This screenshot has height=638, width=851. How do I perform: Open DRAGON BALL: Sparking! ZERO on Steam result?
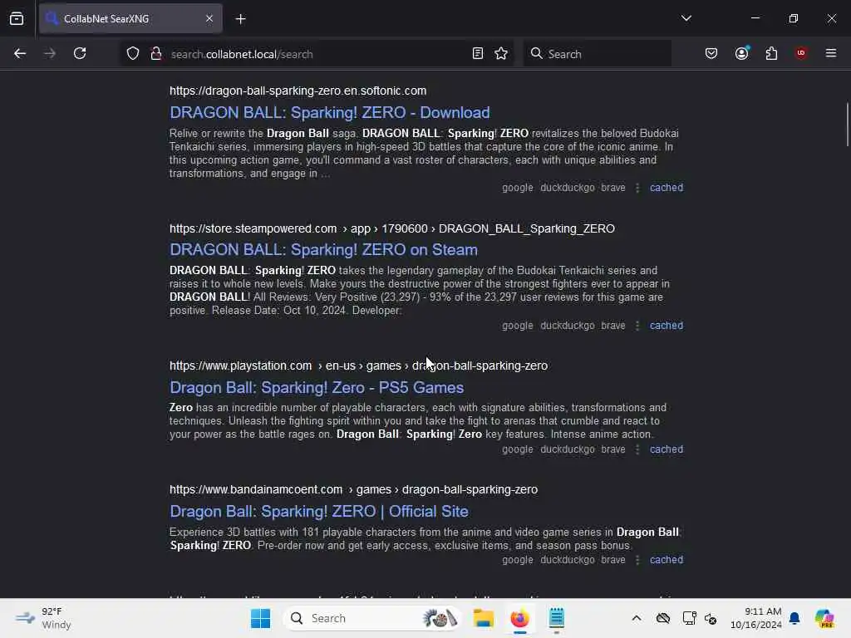323,249
